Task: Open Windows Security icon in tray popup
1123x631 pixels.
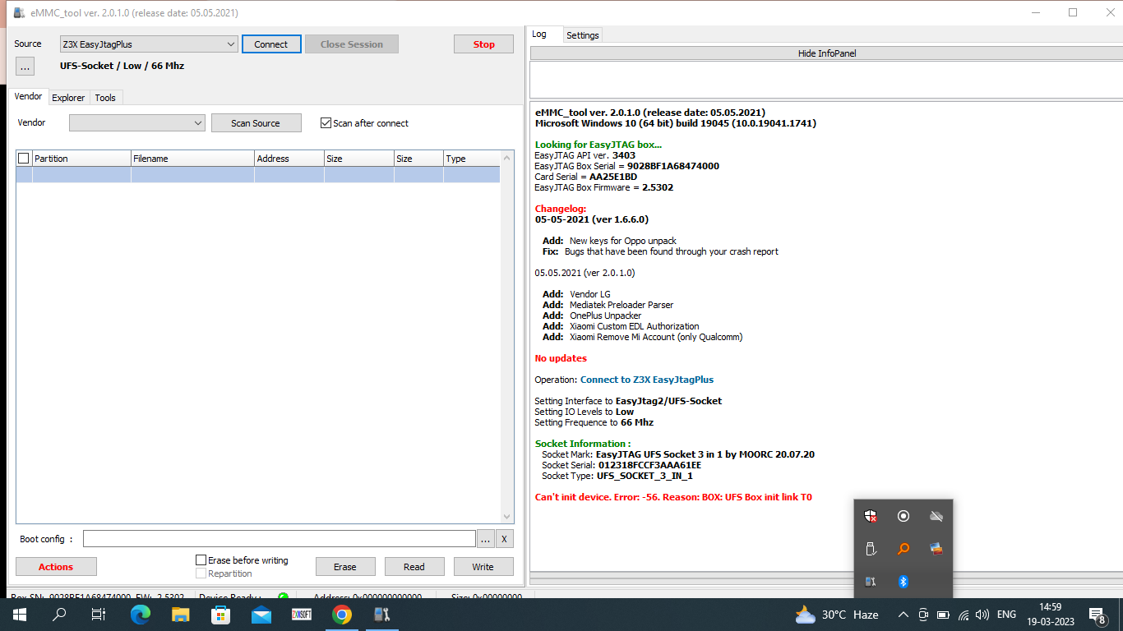Action: point(871,516)
